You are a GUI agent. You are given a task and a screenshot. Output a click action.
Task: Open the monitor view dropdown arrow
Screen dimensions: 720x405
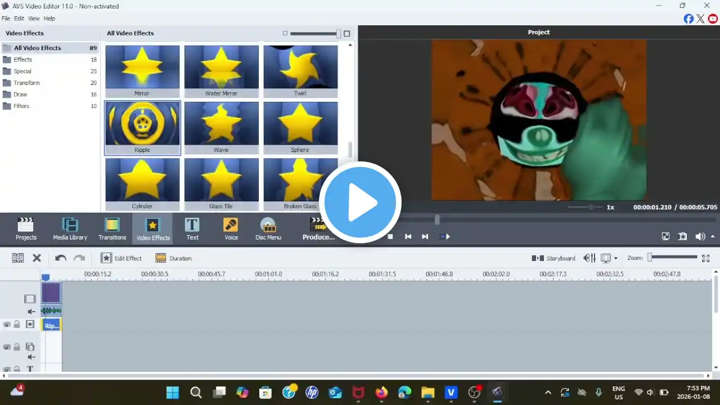(x=616, y=259)
